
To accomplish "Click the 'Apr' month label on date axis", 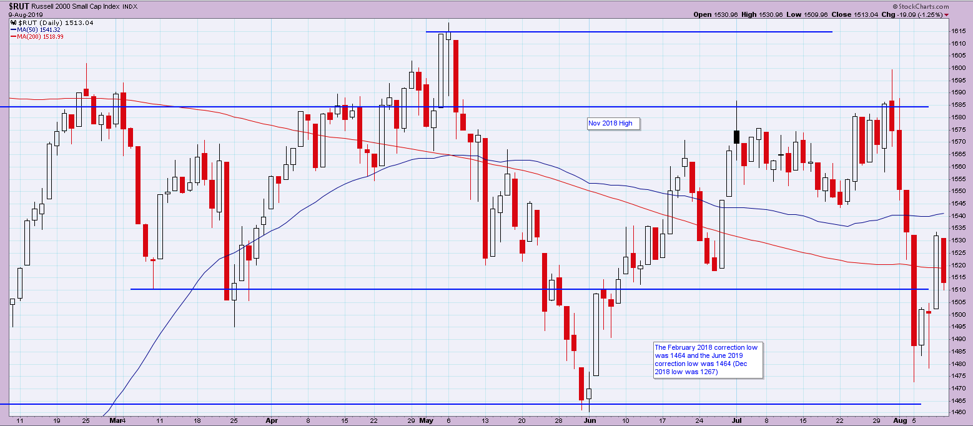I will [271, 421].
